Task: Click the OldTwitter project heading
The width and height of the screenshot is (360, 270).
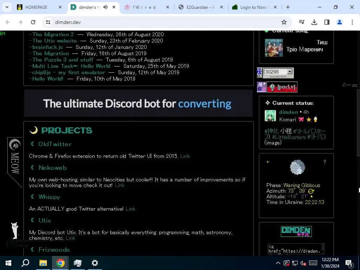Action: (55, 144)
